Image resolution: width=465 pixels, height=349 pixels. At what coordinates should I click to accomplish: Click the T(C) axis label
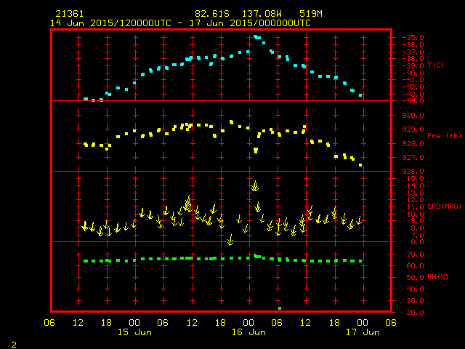click(436, 65)
